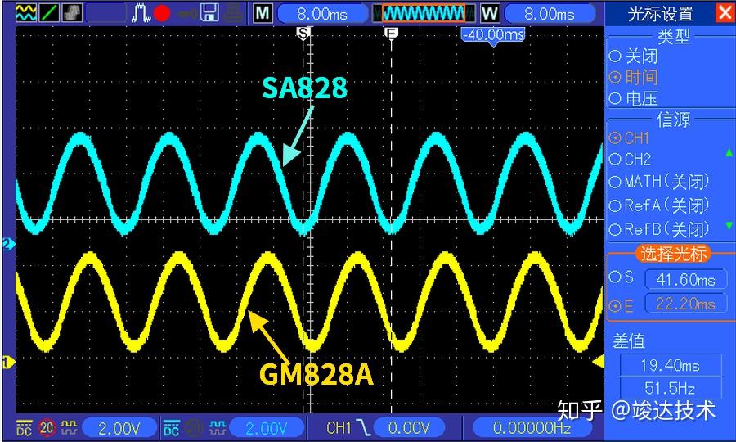This screenshot has height=442, width=736.
Task: Click the W window timebase icon
Action: pos(490,13)
